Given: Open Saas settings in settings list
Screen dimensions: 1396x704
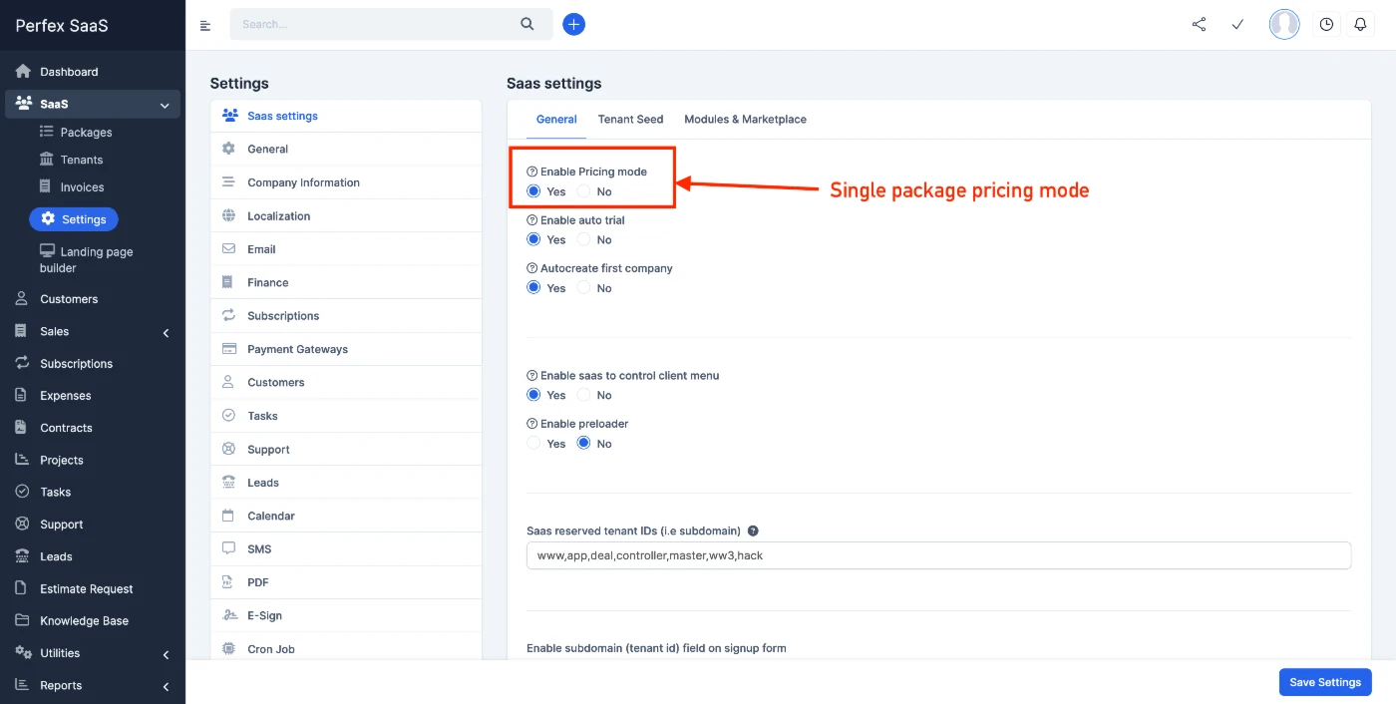Looking at the screenshot, I should coord(346,116).
